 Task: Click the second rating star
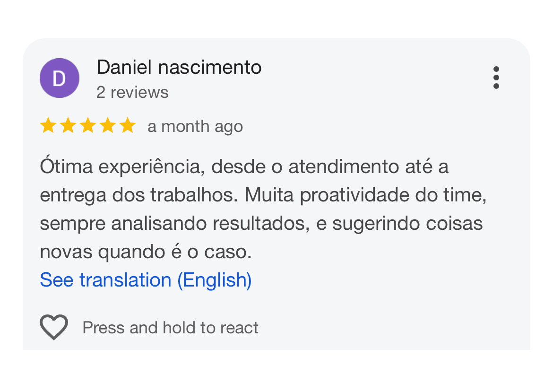pyautogui.click(x=68, y=126)
